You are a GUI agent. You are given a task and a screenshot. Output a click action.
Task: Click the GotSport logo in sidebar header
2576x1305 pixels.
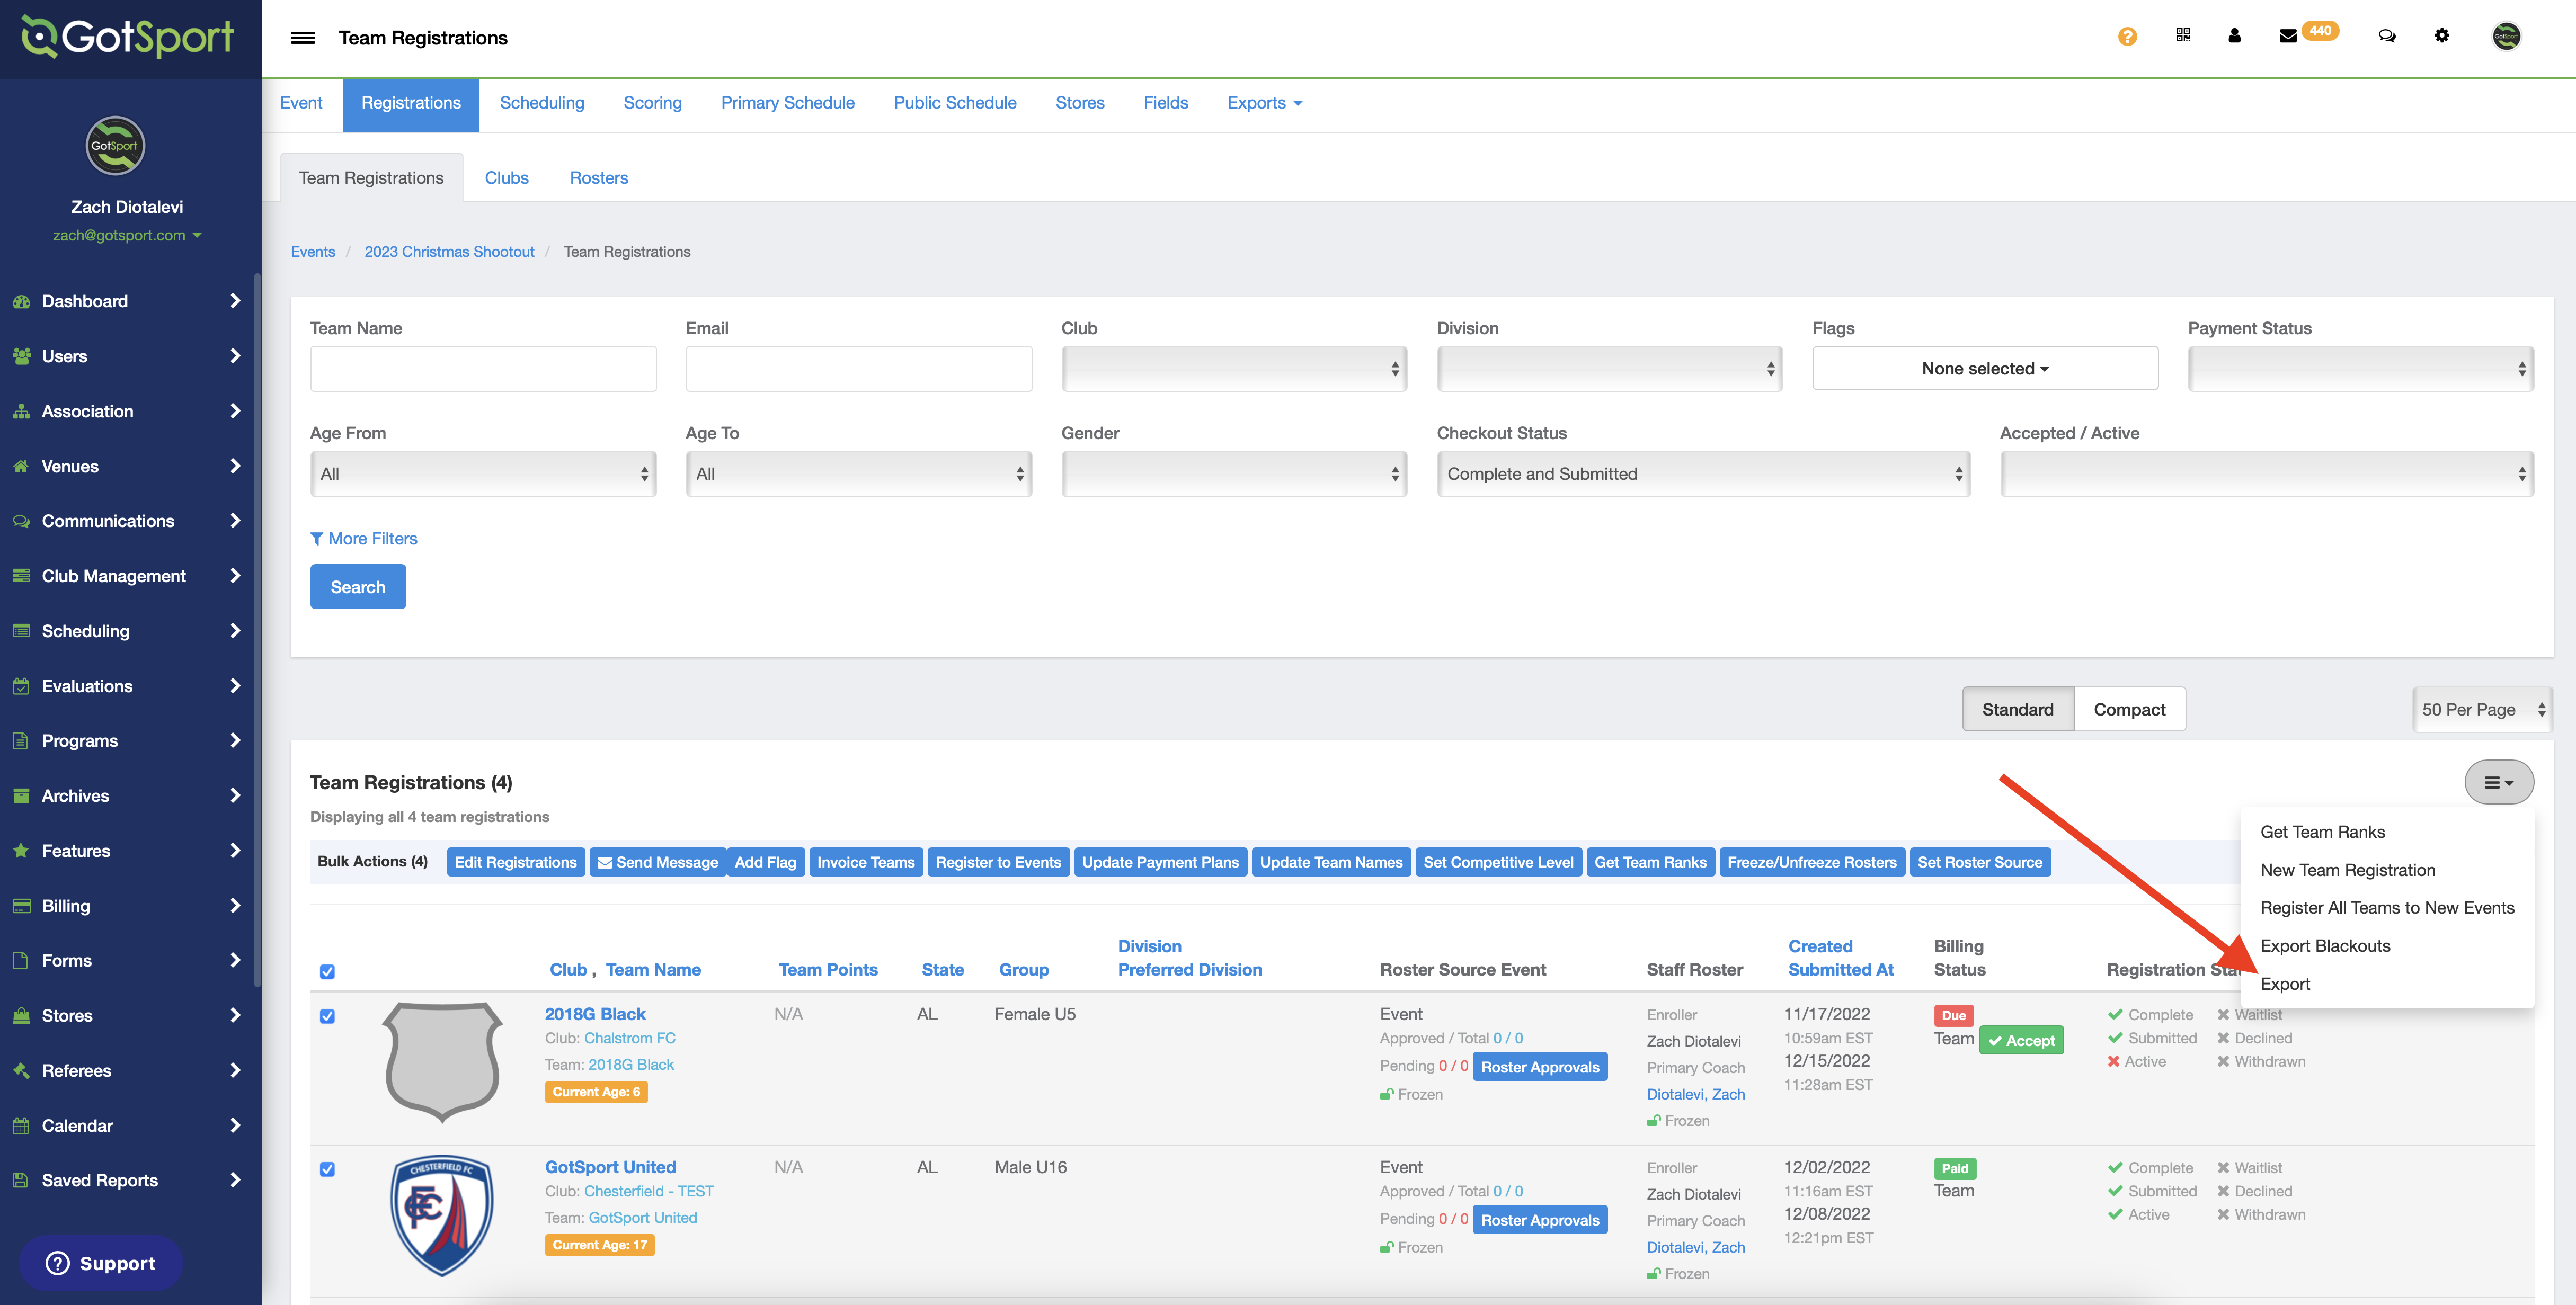(x=128, y=37)
